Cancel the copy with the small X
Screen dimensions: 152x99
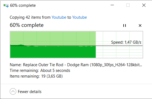[140, 25]
